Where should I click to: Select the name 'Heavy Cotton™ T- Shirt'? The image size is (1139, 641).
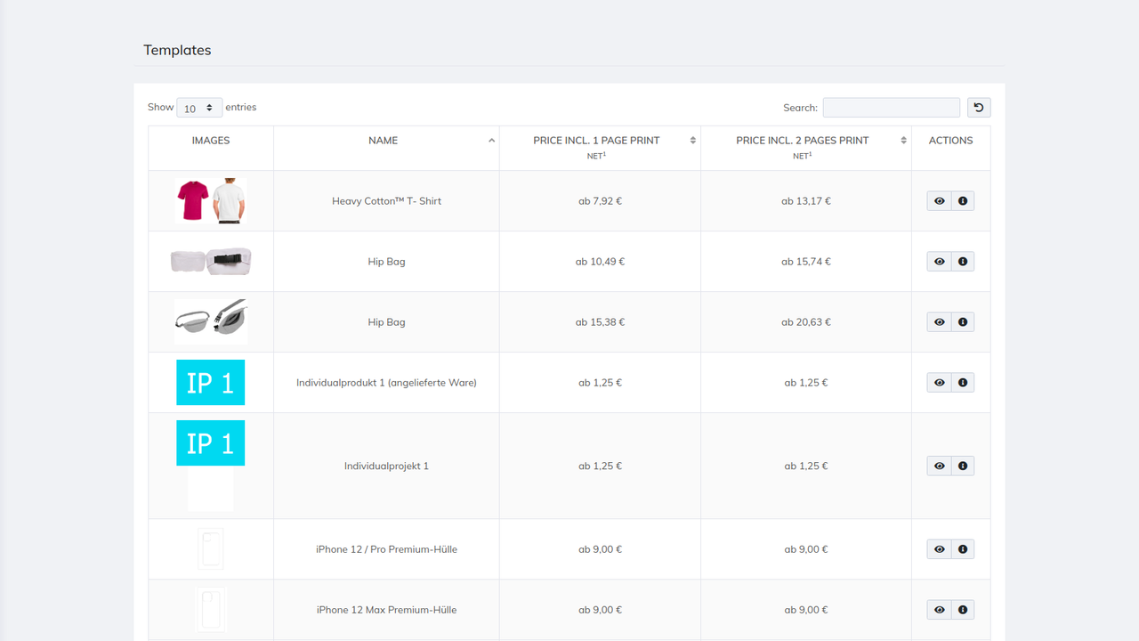point(386,201)
